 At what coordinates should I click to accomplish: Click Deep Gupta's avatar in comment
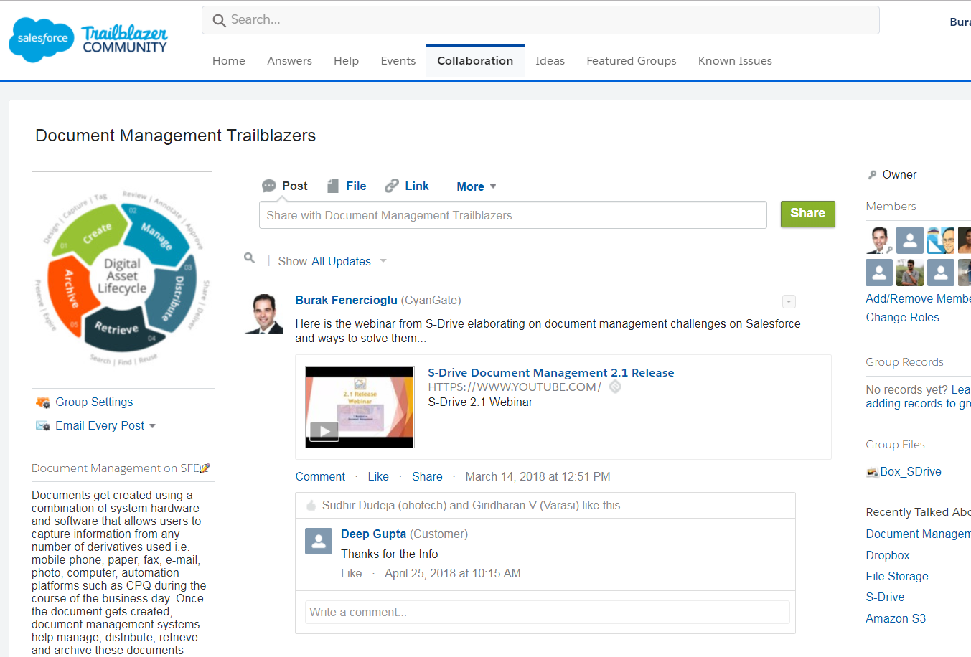[x=319, y=542]
